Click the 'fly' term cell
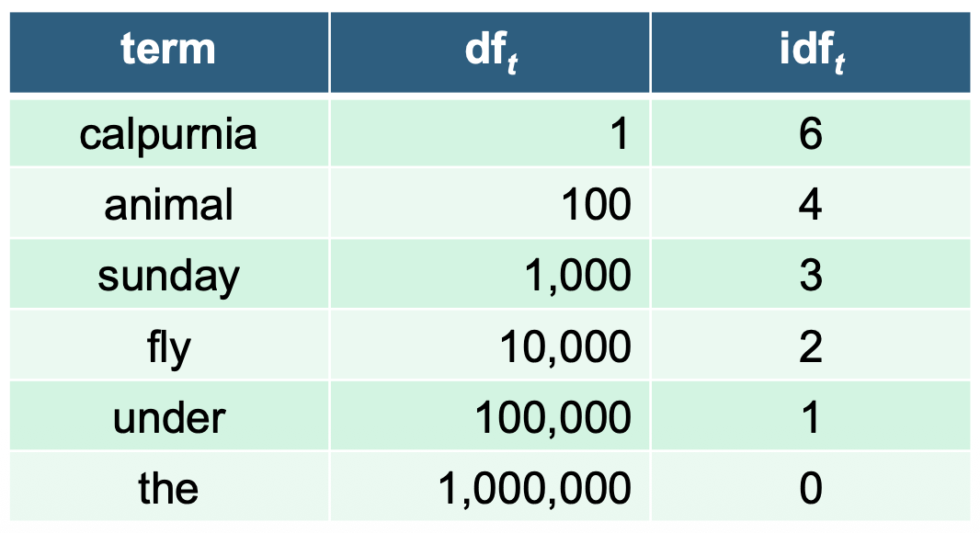980x533 pixels. [x=168, y=347]
